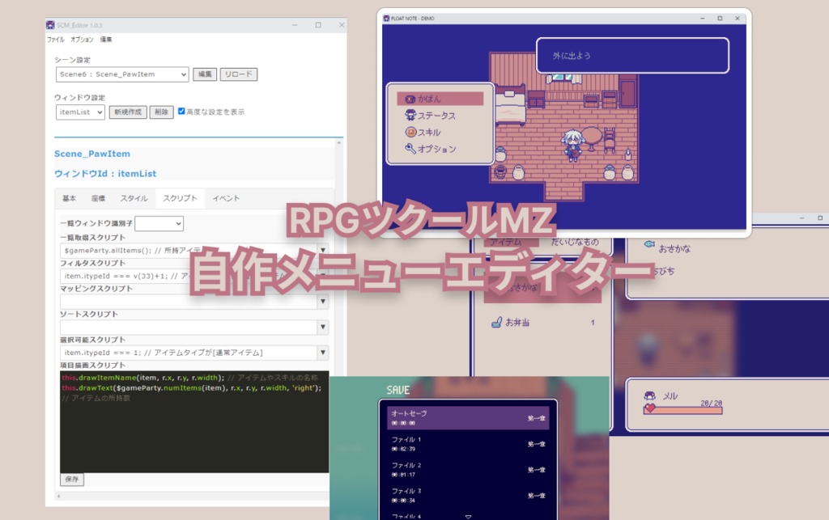Click the ソートスクリプト empty input field
This screenshot has width=829, height=520.
(188, 327)
